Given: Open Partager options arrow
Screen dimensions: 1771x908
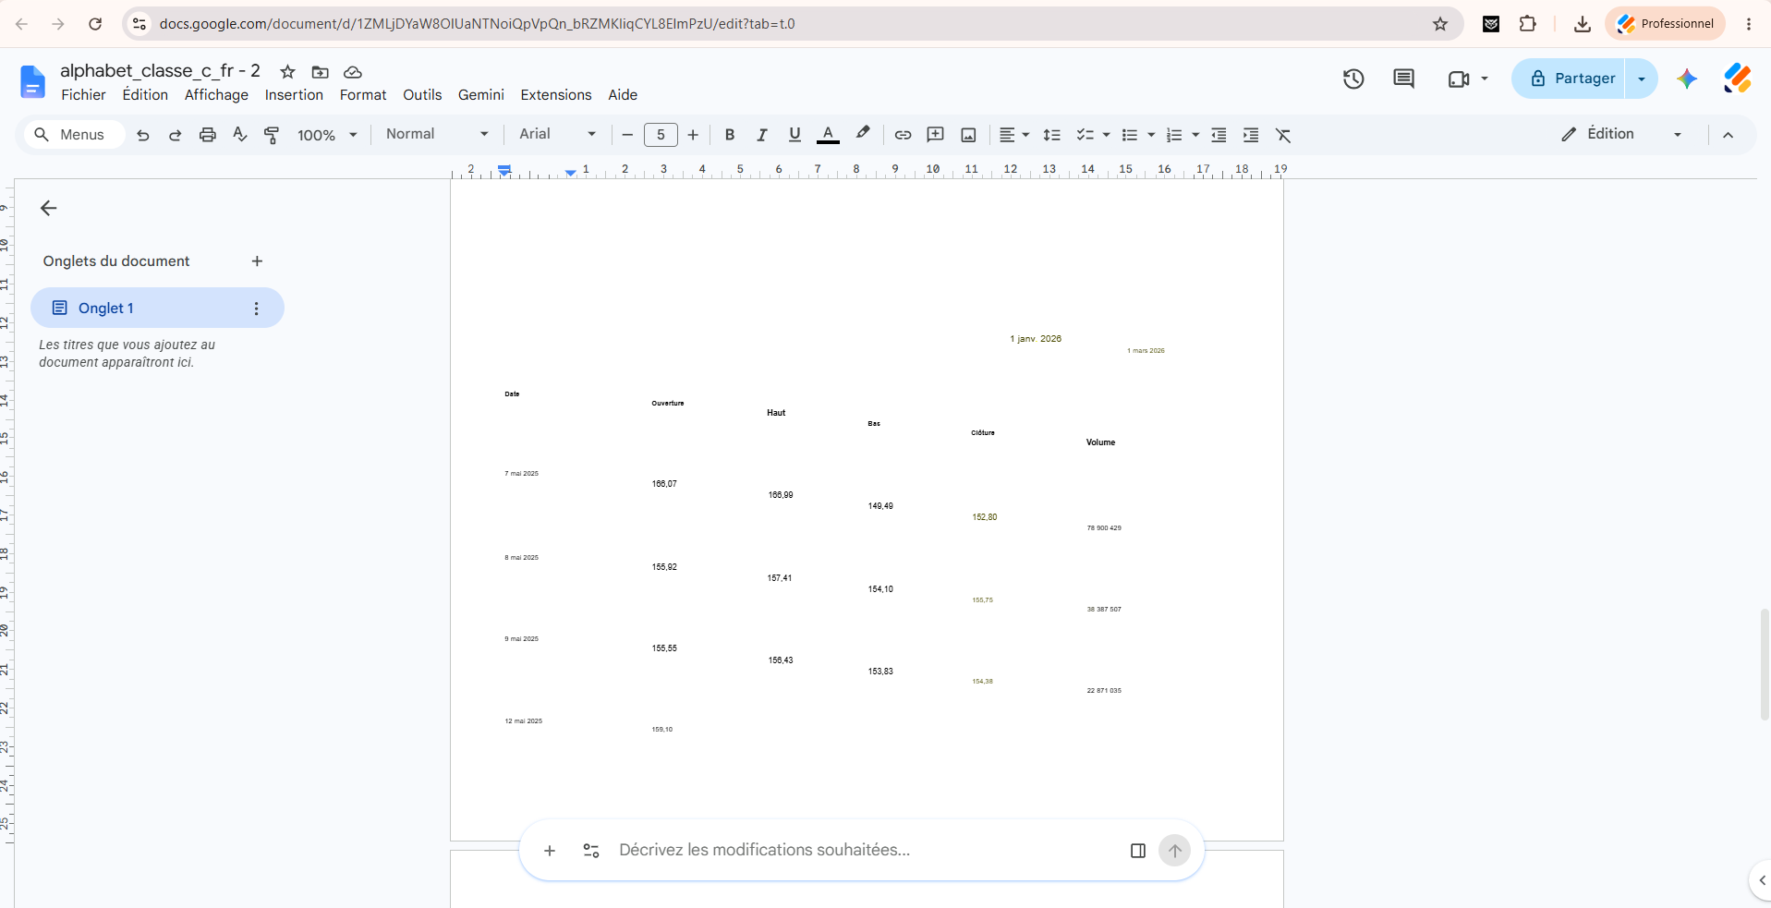Looking at the screenshot, I should click(1642, 79).
